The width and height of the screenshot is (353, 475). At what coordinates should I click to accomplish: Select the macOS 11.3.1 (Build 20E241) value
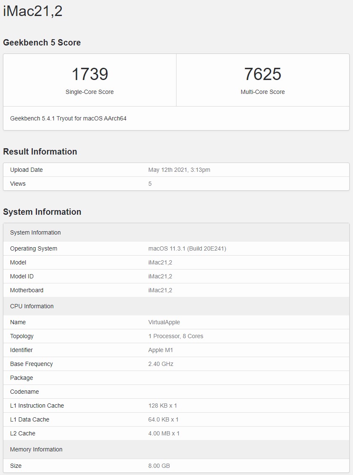point(187,248)
